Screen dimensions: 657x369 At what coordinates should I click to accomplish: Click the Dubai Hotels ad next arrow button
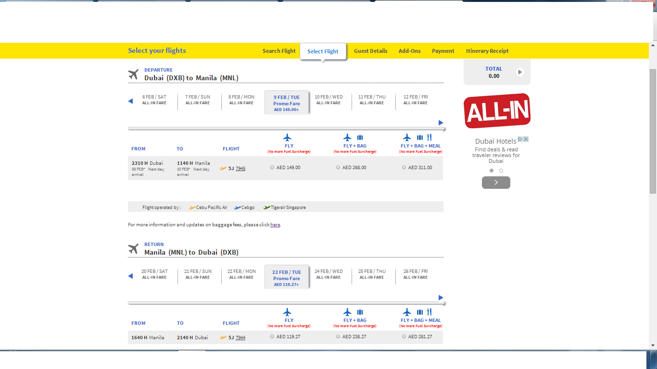click(x=496, y=183)
